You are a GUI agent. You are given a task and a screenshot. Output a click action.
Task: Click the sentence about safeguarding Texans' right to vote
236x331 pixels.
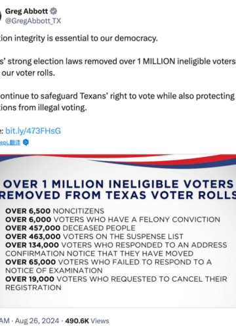pos(117,102)
